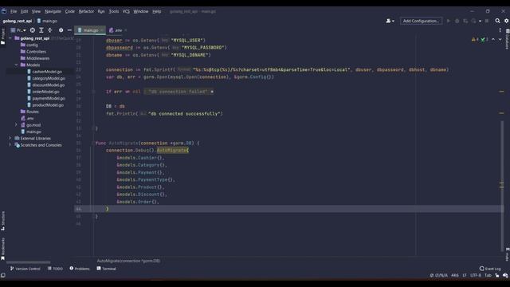Image resolution: width=510 pixels, height=287 pixels.
Task: Open the Refactor menu
Action: 86,11
